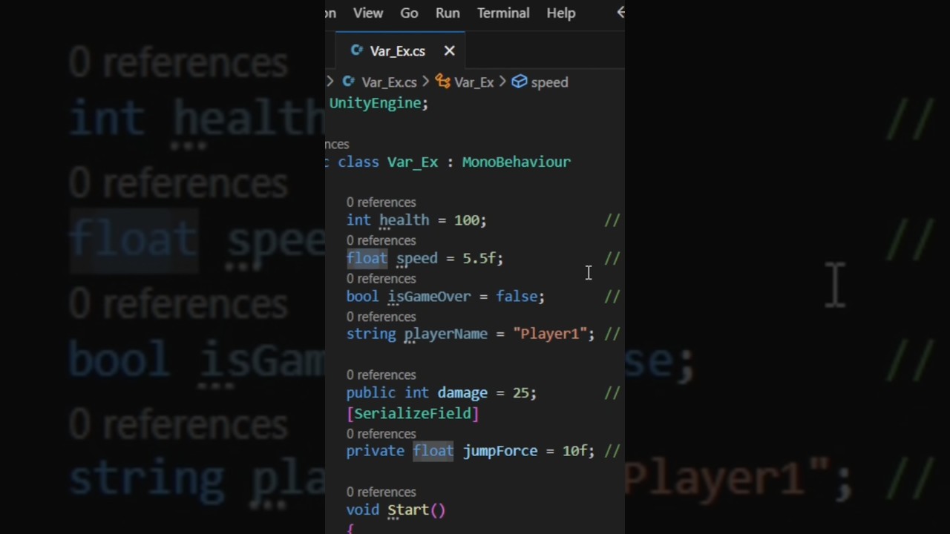
Task: Click the references CodeLens above speed
Action: 381,240
